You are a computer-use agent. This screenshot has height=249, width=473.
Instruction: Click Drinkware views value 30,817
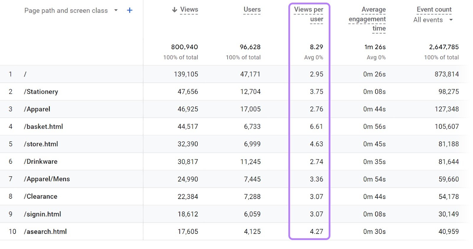click(188, 162)
